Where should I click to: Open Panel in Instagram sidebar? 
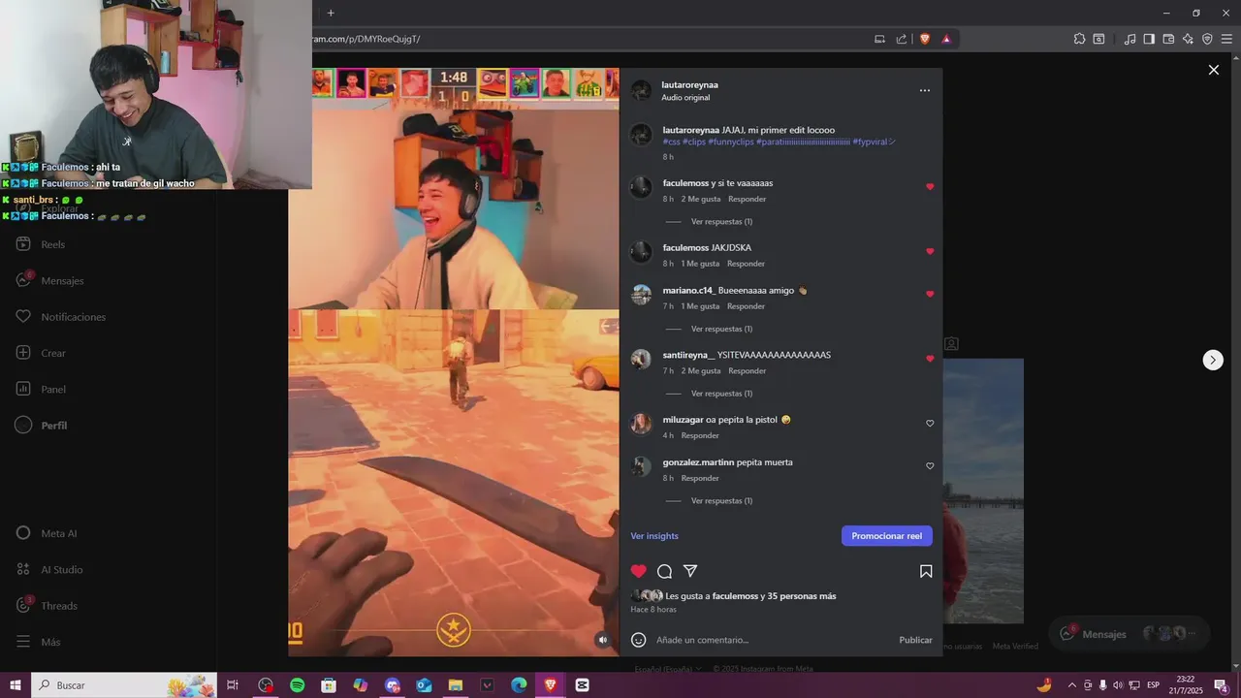[41, 389]
